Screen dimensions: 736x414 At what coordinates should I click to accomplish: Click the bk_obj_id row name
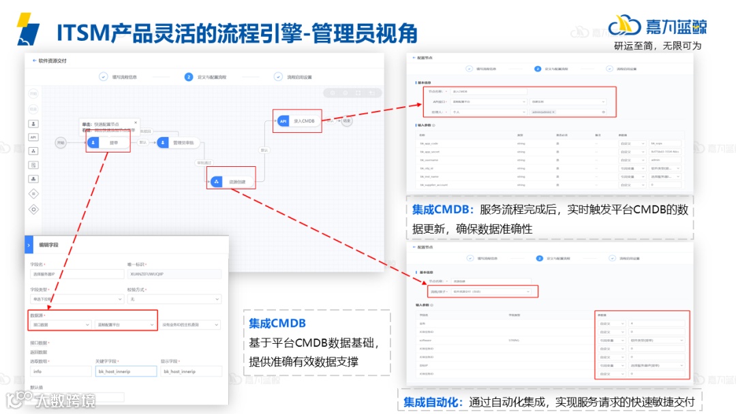[426, 168]
